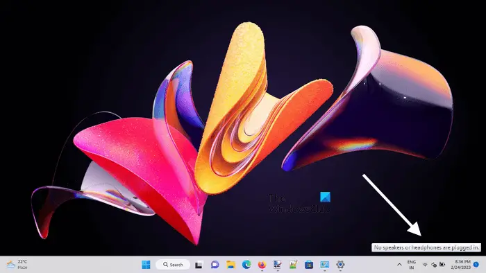Open the control panel monitor app on taskbar
This screenshot has width=486, height=273.
(x=324, y=265)
